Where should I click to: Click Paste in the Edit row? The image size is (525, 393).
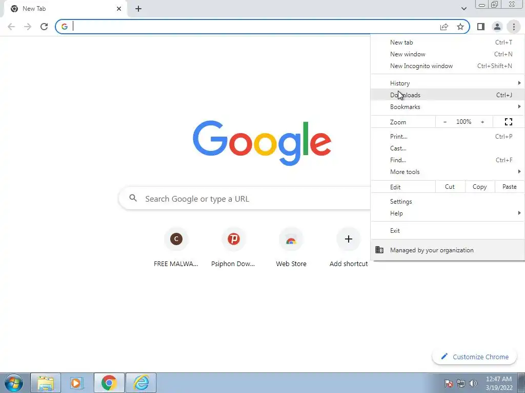click(x=509, y=187)
